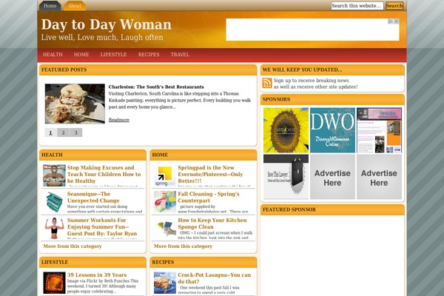Click the 39 Lessons post thumbnail
Viewport: 444px width, 296px height.
coord(54,283)
